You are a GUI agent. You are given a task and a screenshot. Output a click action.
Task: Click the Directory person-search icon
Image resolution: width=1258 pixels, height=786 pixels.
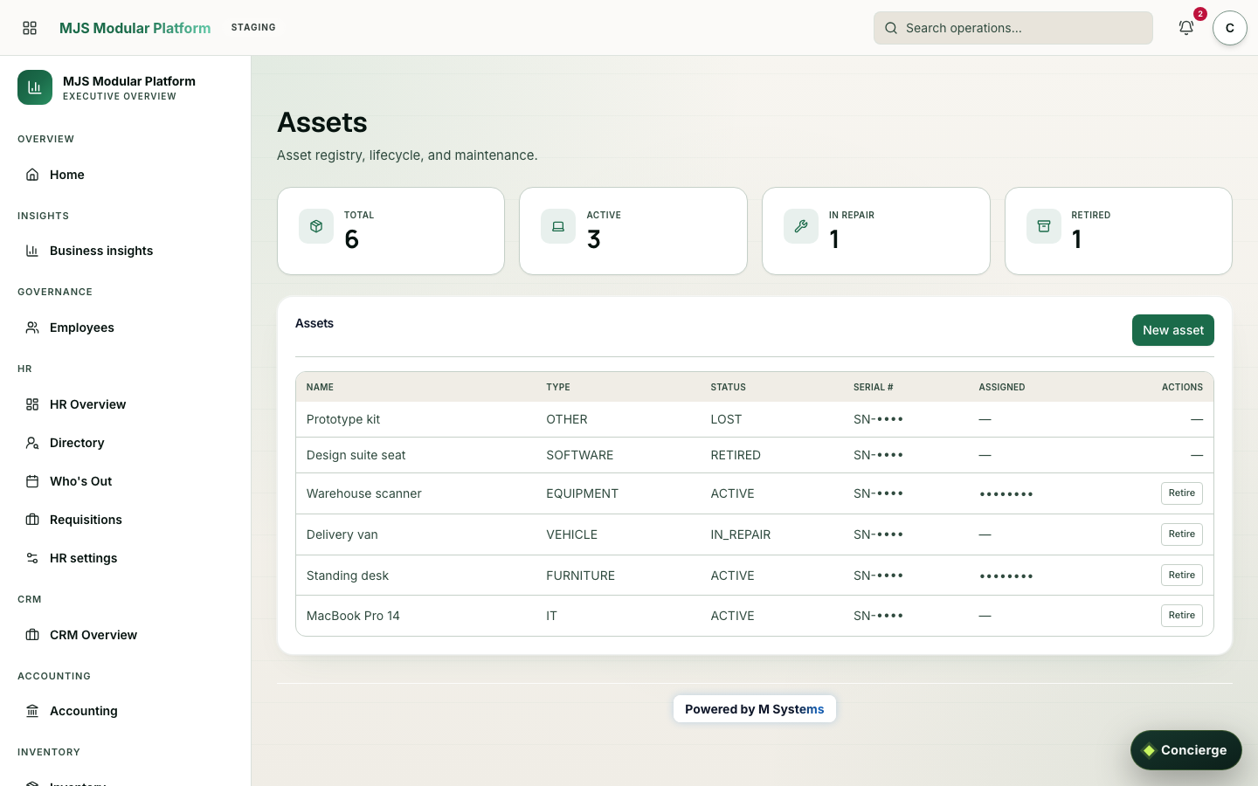32,443
